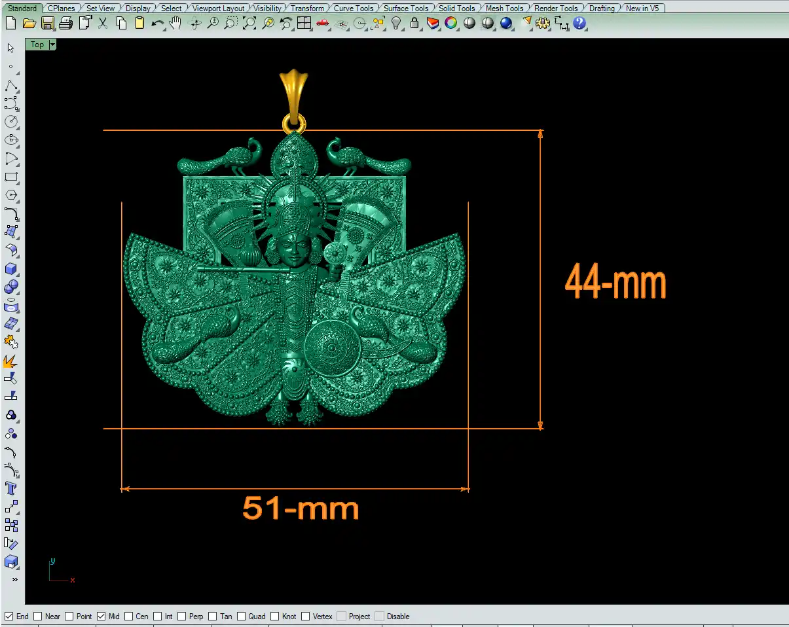Open the Rectangle tool flyout
The image size is (789, 627).
[x=11, y=177]
